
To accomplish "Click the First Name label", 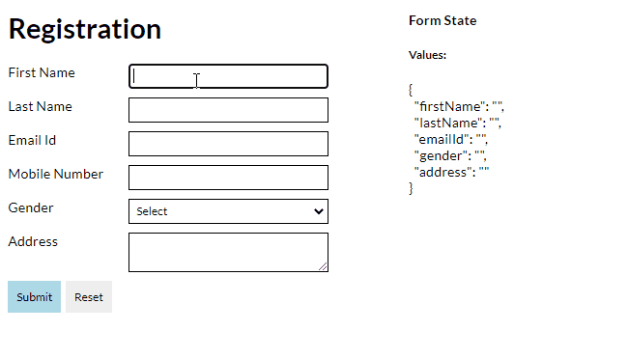I will click(42, 72).
